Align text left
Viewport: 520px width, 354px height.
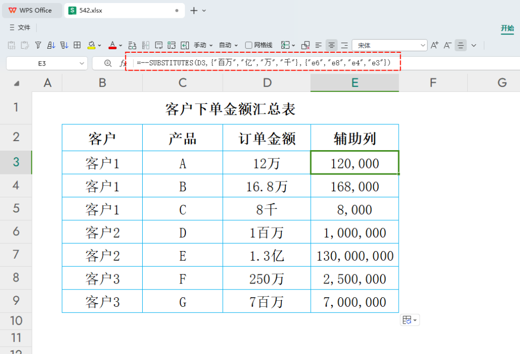click(318, 45)
